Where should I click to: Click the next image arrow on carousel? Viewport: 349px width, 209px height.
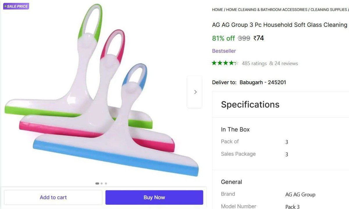point(195,92)
